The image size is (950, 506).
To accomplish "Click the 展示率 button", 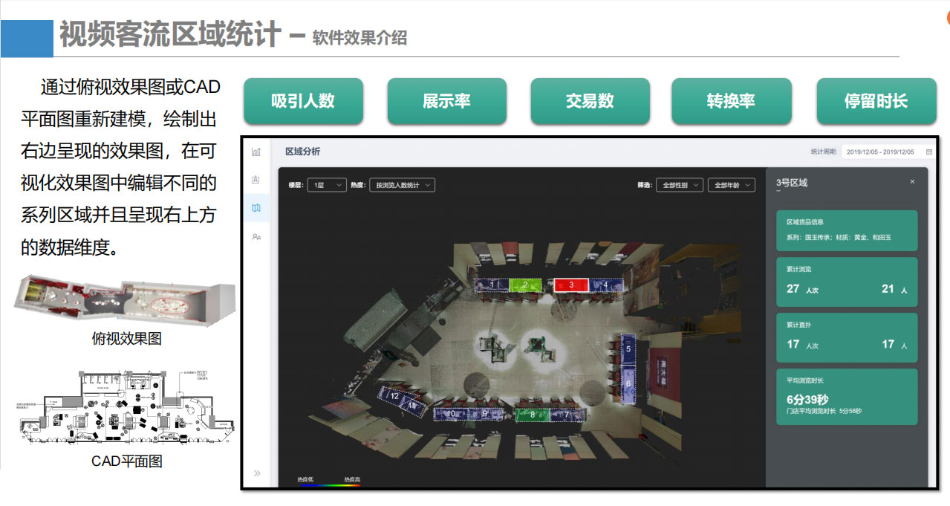I will [x=446, y=101].
